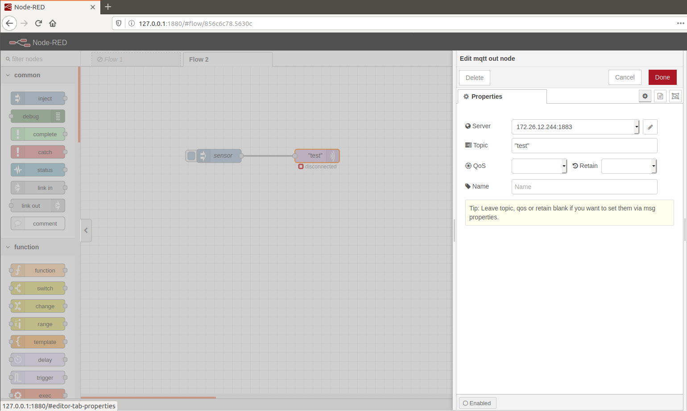
Task: Click the horizontal scrollbar under the canvas
Action: click(149, 397)
